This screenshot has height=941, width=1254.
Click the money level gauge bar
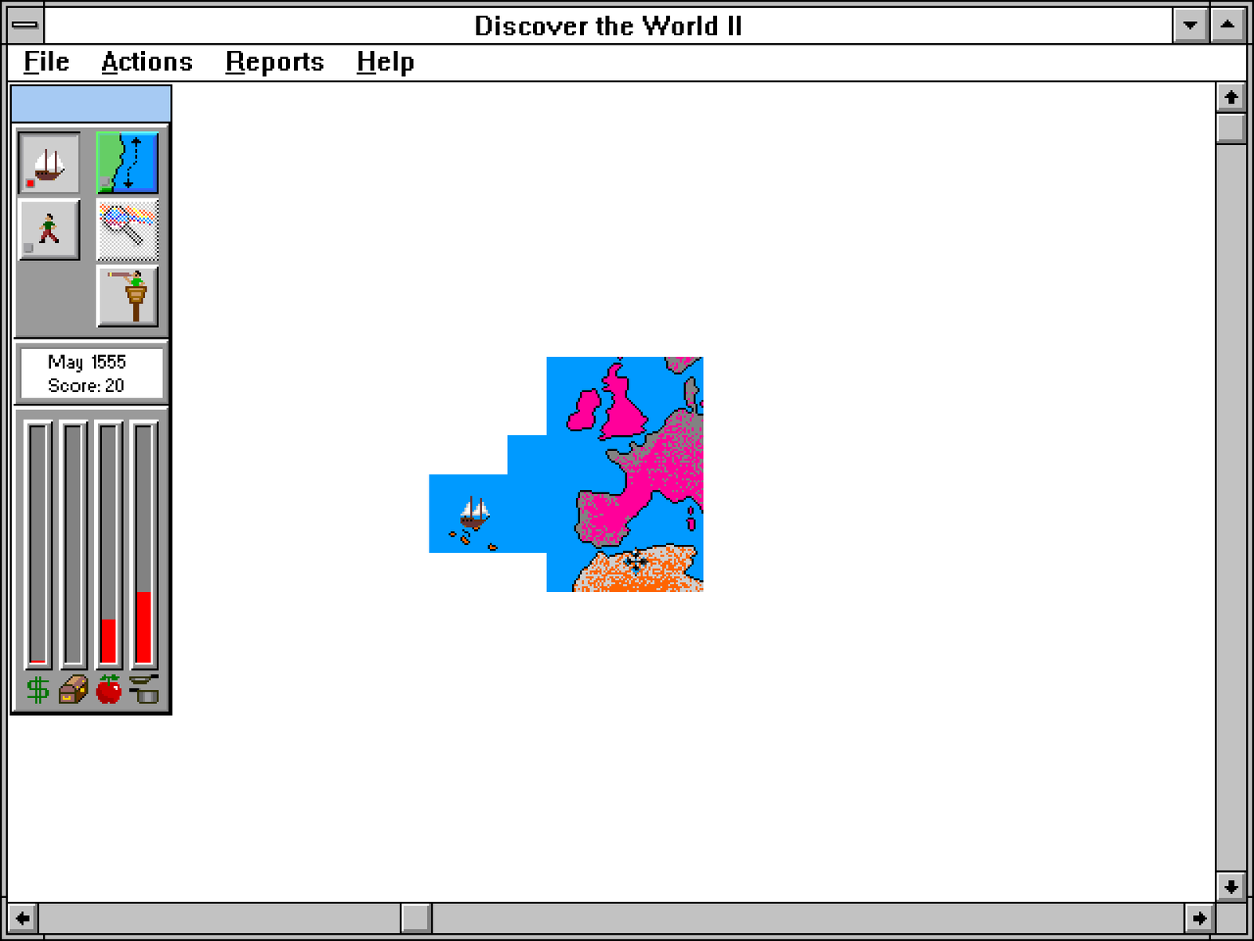[x=38, y=545]
